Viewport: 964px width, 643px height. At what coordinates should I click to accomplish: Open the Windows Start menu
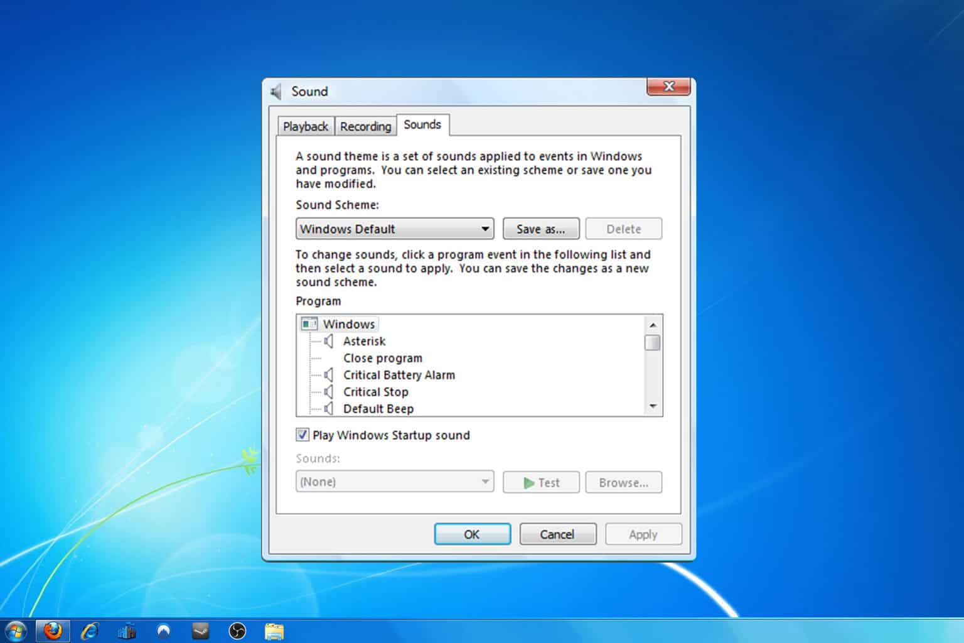point(15,630)
